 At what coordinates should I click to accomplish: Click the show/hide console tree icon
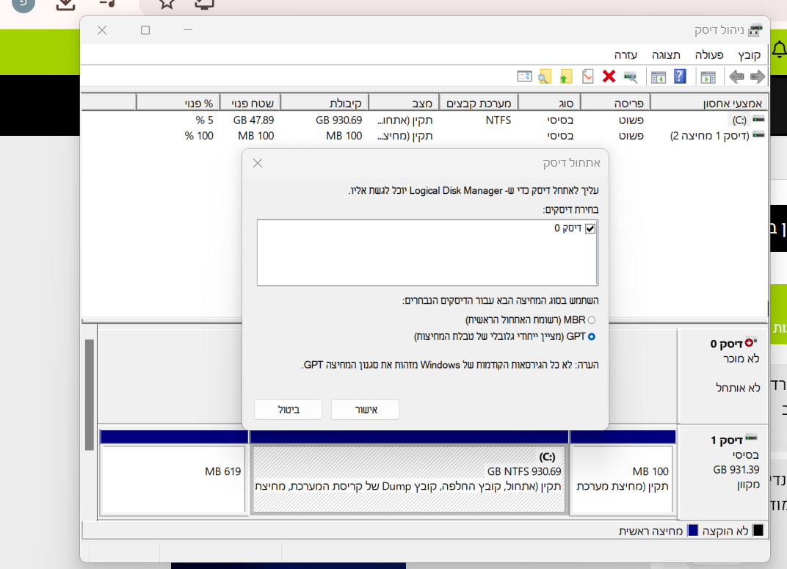click(708, 77)
